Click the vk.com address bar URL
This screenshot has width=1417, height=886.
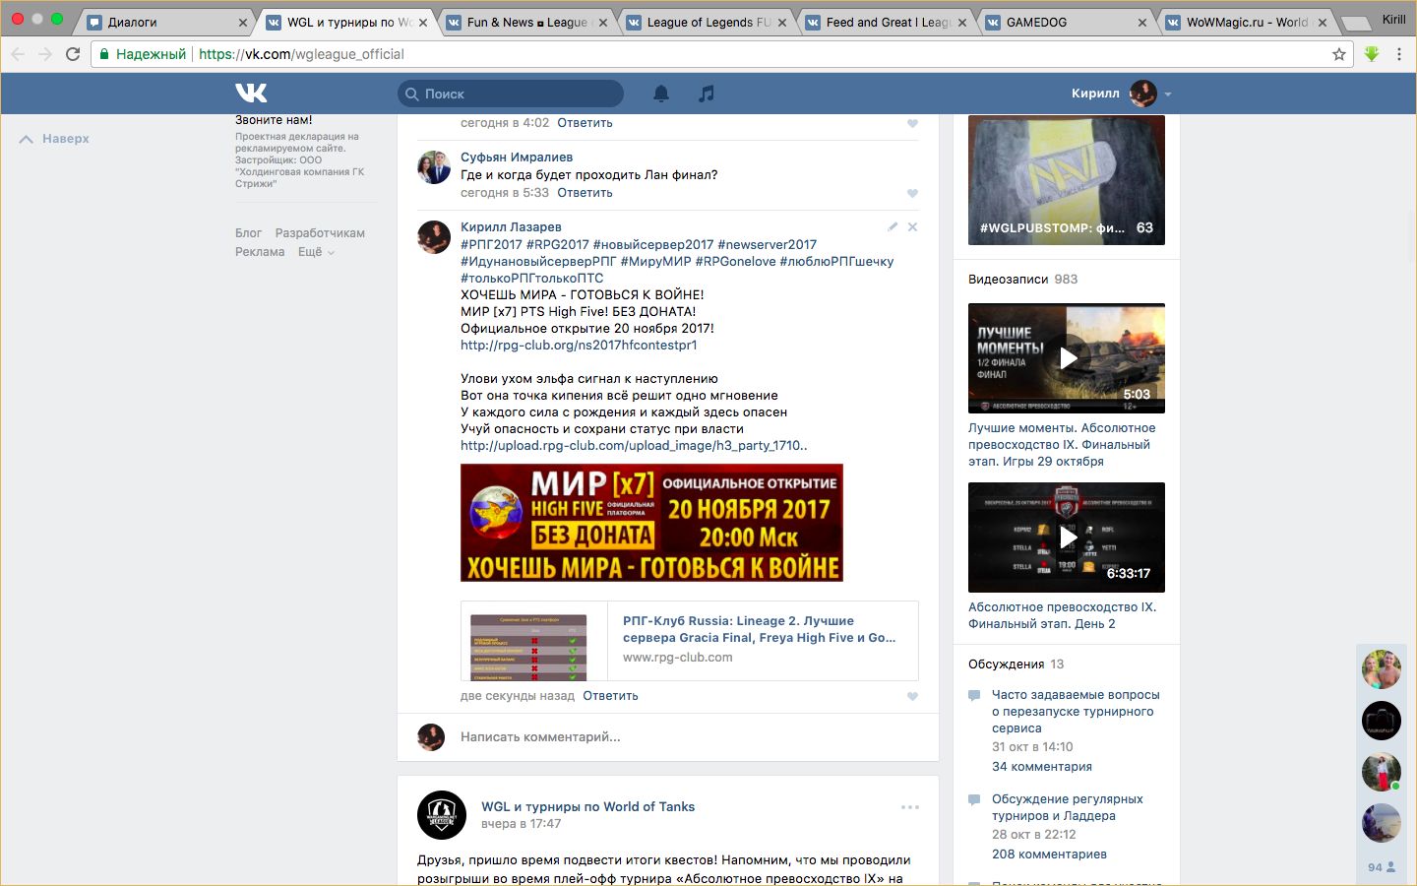(x=301, y=54)
